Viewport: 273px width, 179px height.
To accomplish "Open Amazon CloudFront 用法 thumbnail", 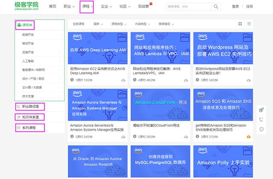I will 160,105.
